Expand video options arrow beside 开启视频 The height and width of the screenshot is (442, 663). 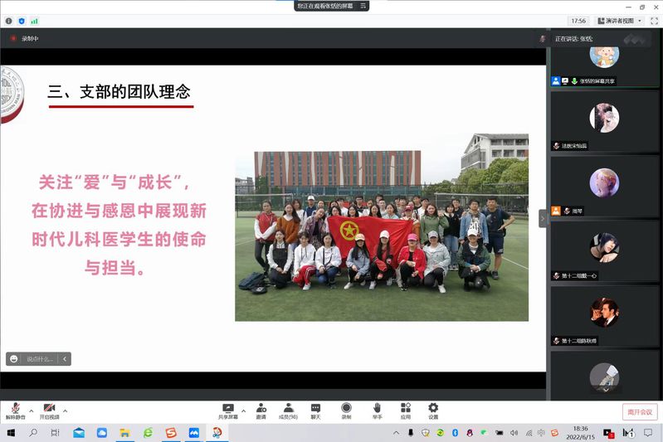66,410
